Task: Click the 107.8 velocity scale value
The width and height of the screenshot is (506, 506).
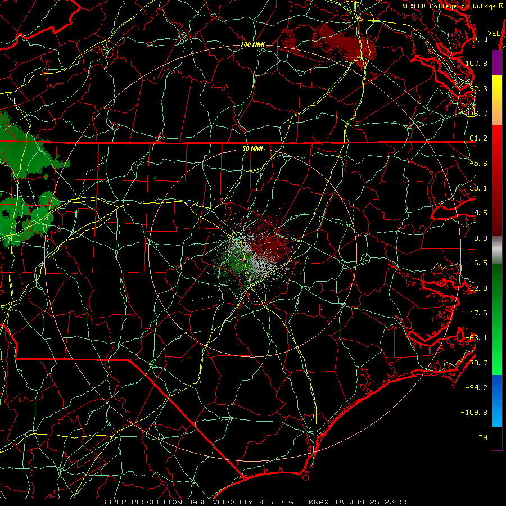Action: tap(476, 63)
